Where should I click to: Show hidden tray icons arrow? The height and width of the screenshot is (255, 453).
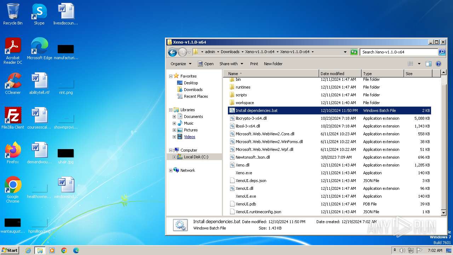tap(395, 250)
